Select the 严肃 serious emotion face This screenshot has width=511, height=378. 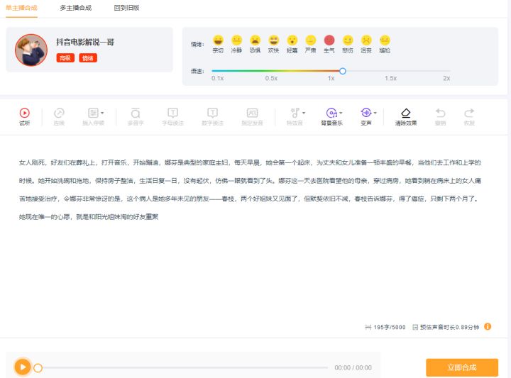(311, 40)
